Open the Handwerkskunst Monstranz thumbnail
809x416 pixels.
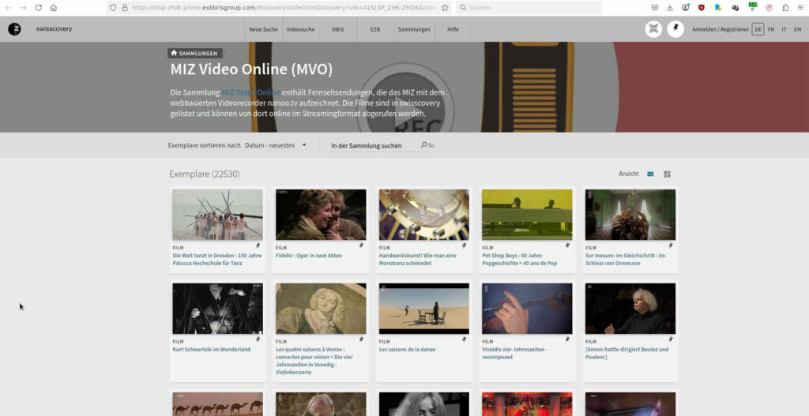pyautogui.click(x=424, y=215)
